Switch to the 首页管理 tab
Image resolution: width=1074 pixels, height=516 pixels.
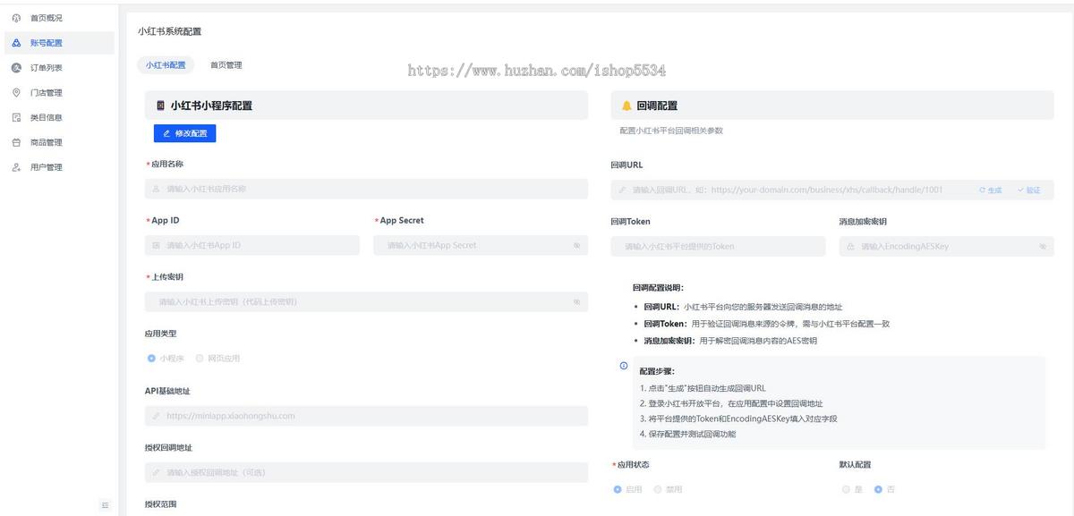pos(226,65)
